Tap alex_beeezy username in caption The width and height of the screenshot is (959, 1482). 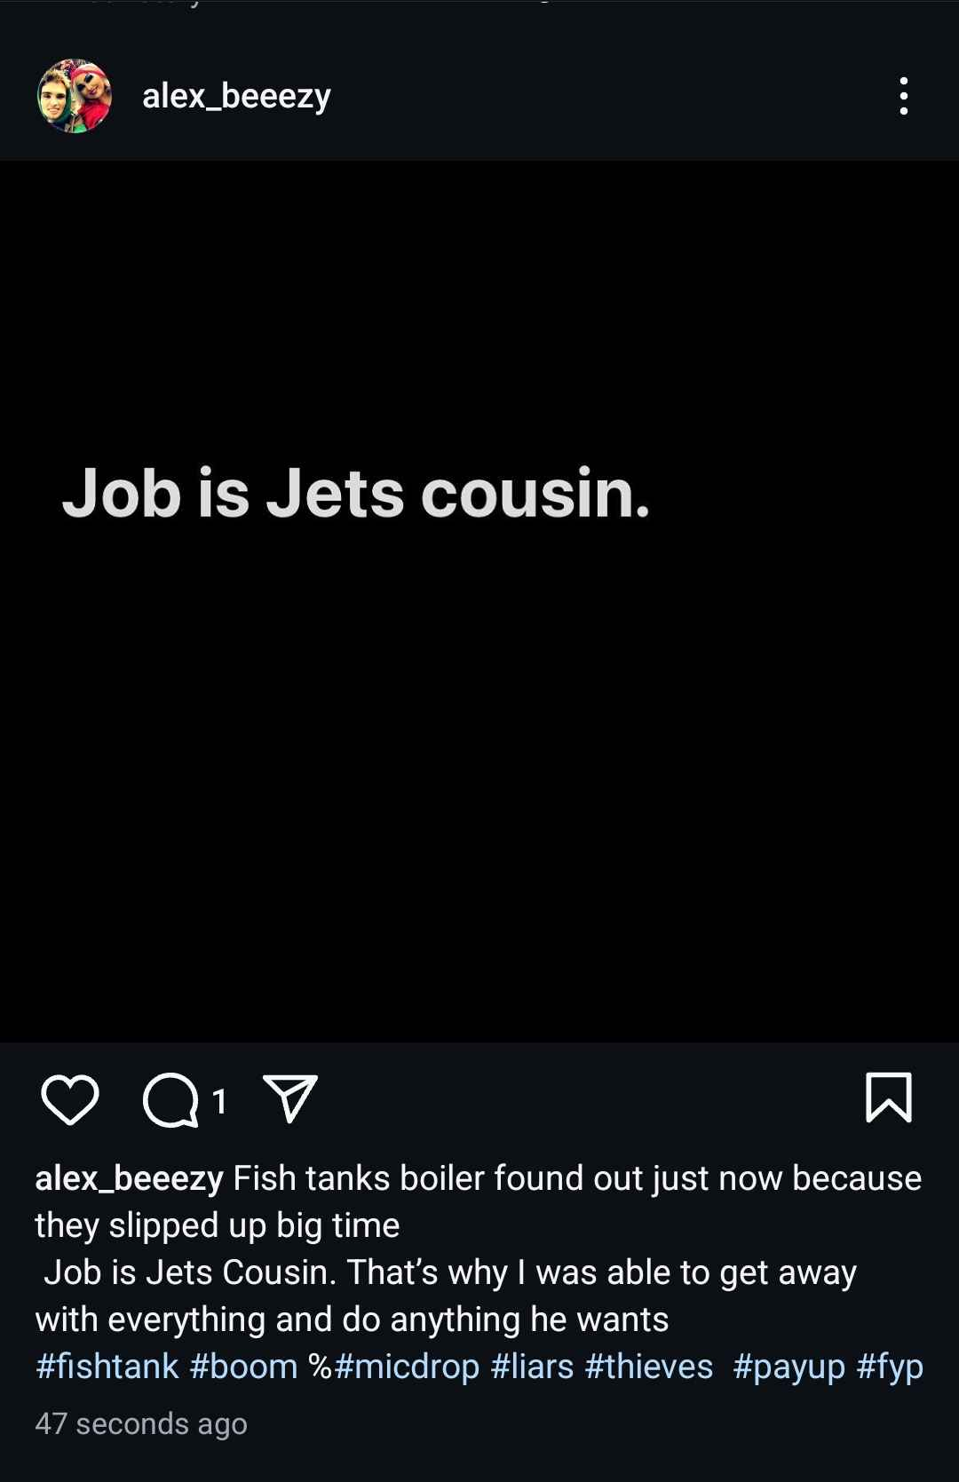click(x=129, y=1178)
